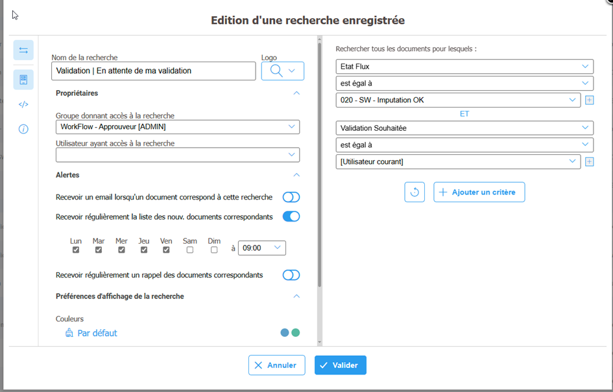Click the Valider button
This screenshot has width=613, height=392.
click(341, 365)
